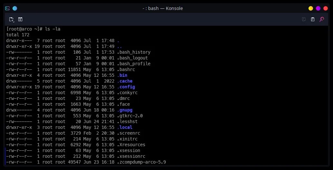
Task: Select the .bash_logout file name
Action: (132, 58)
